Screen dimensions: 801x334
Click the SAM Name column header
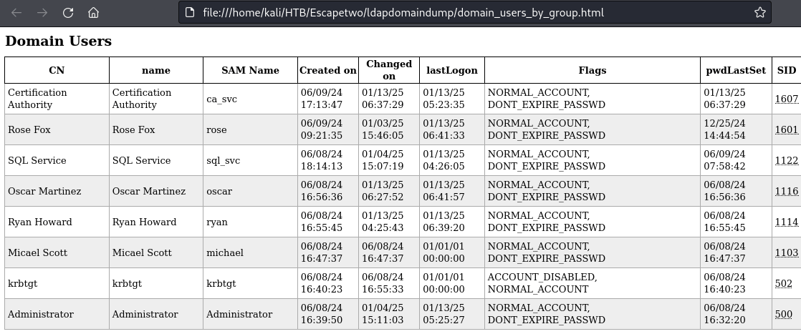click(250, 70)
